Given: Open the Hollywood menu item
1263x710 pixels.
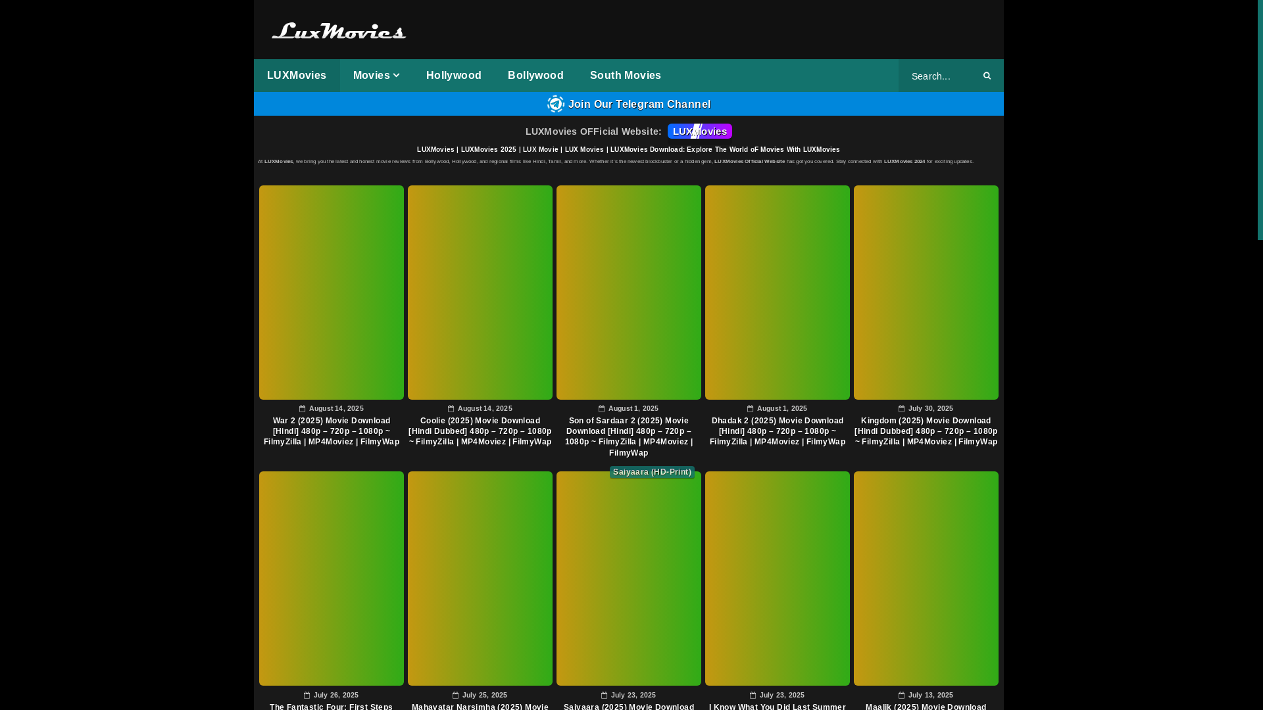Looking at the screenshot, I should click(x=454, y=76).
